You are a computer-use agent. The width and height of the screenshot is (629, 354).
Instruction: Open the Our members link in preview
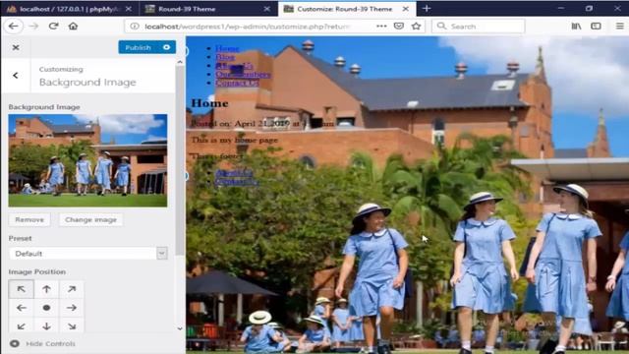point(243,75)
